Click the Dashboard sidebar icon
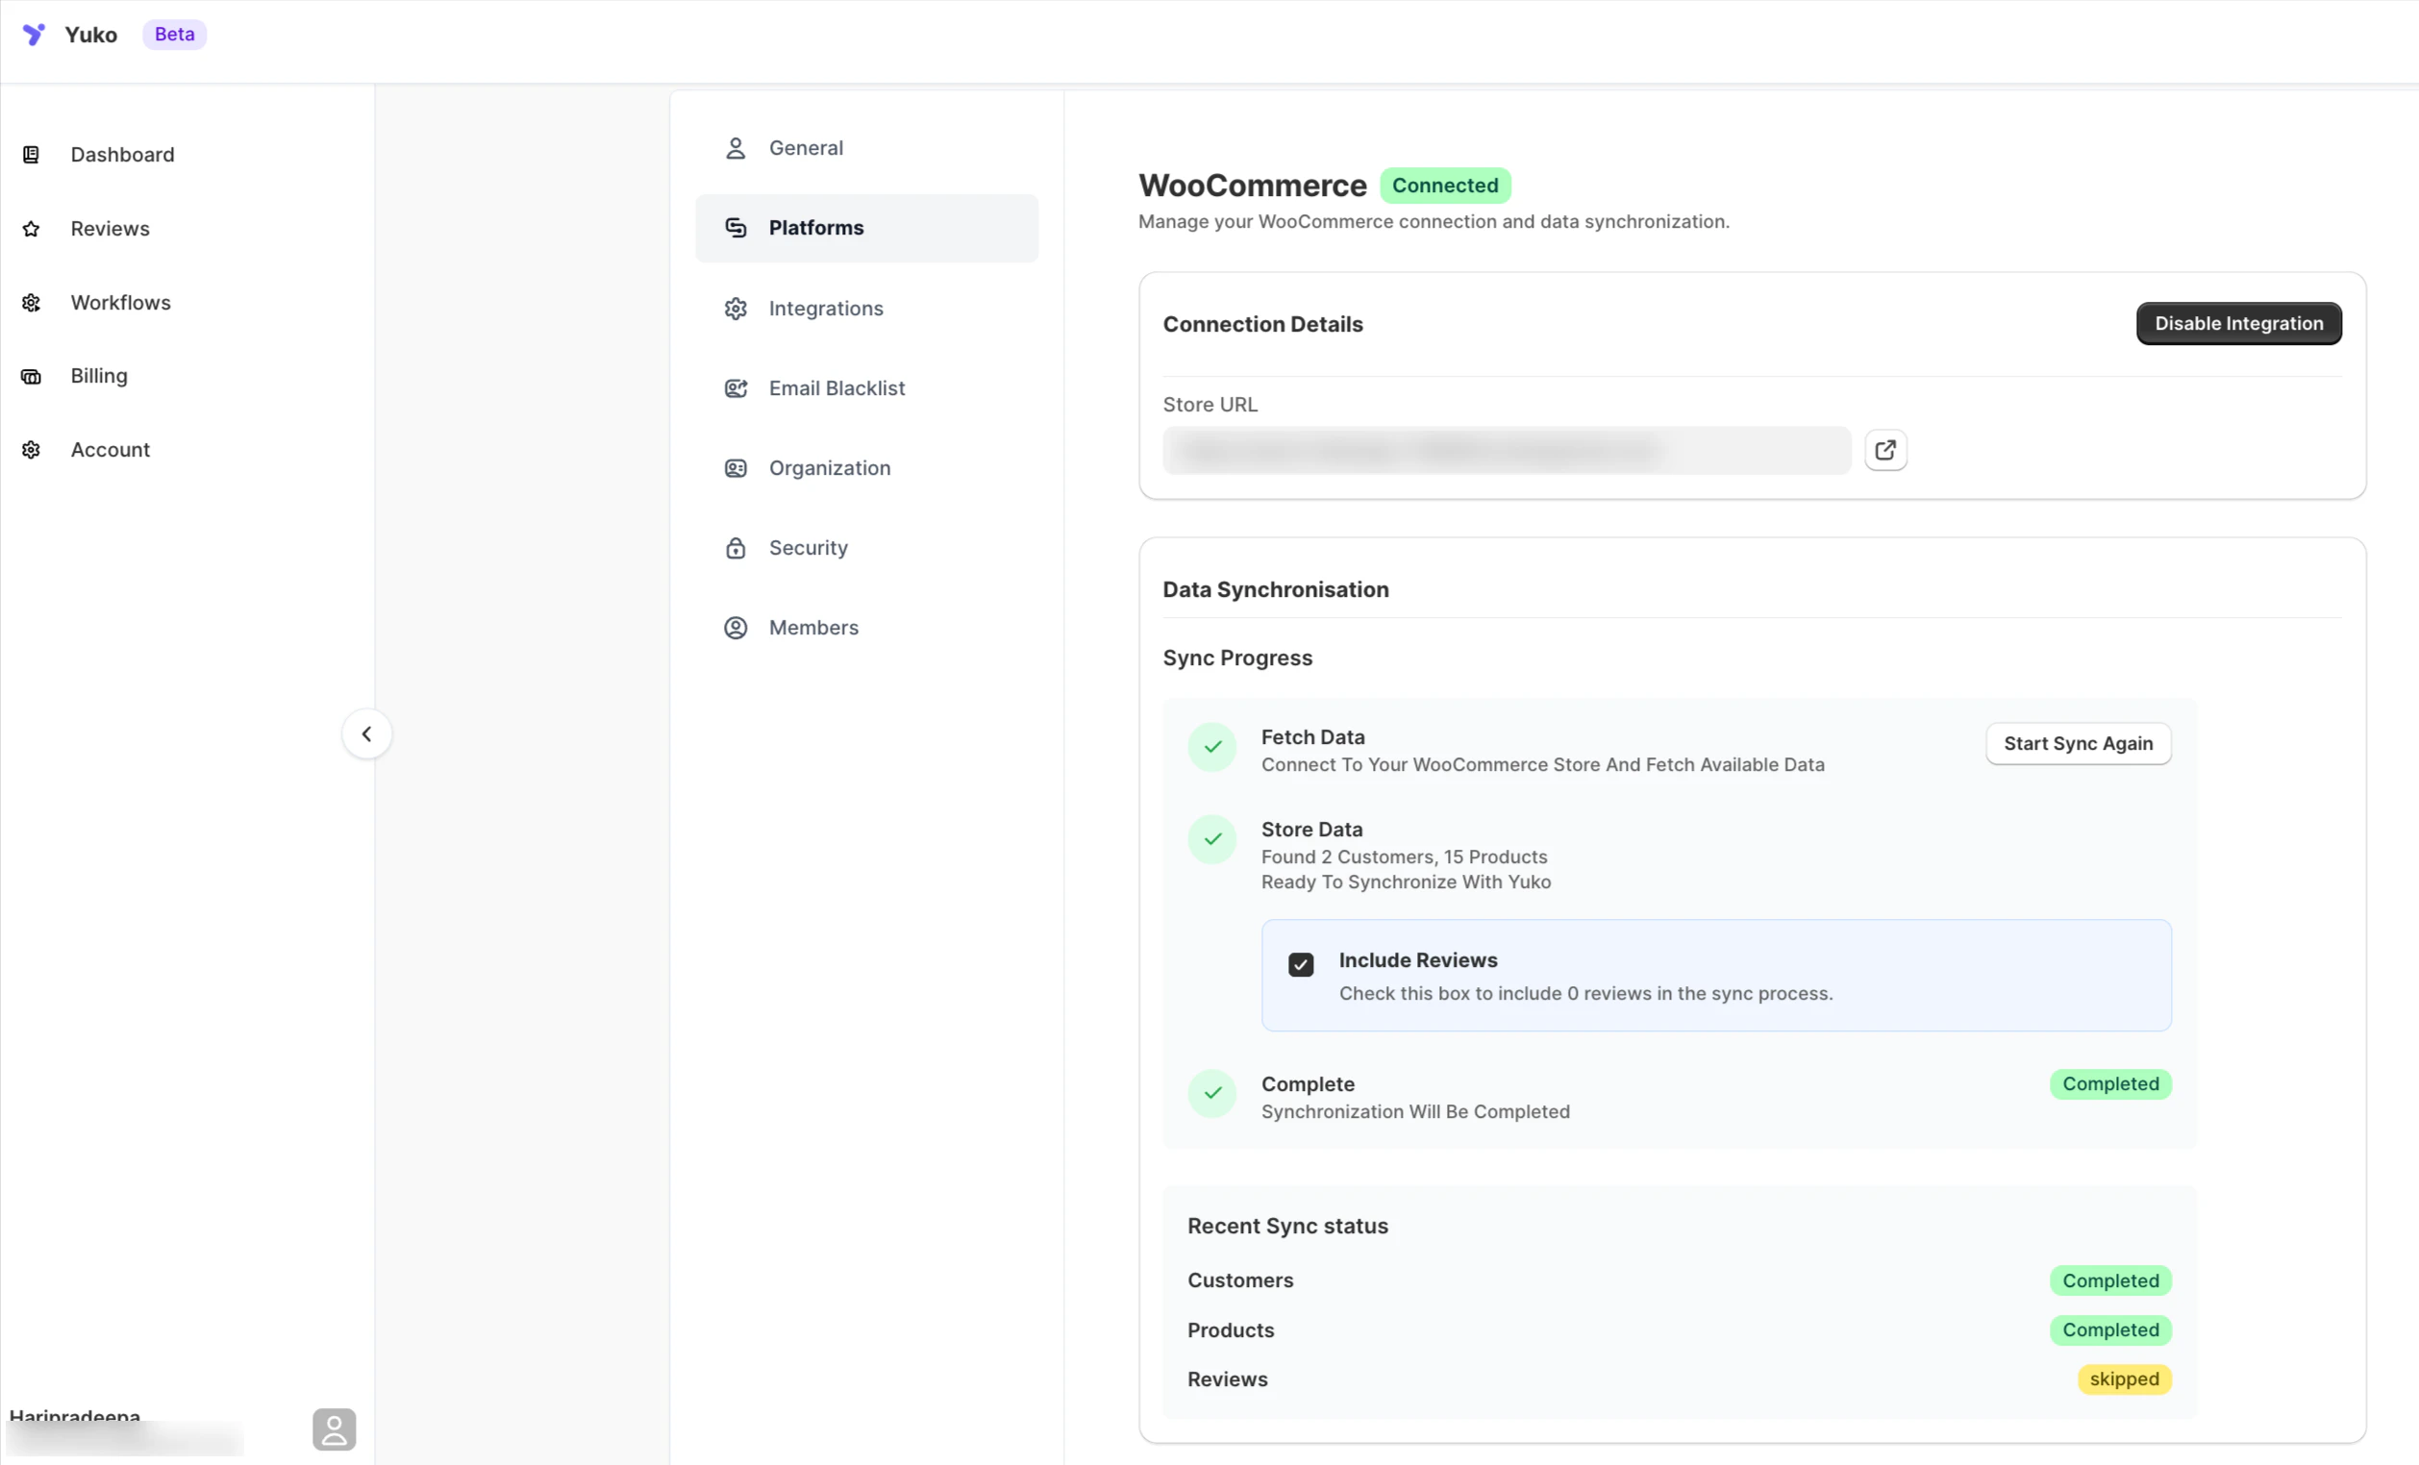This screenshot has height=1465, width=2419. click(32, 155)
